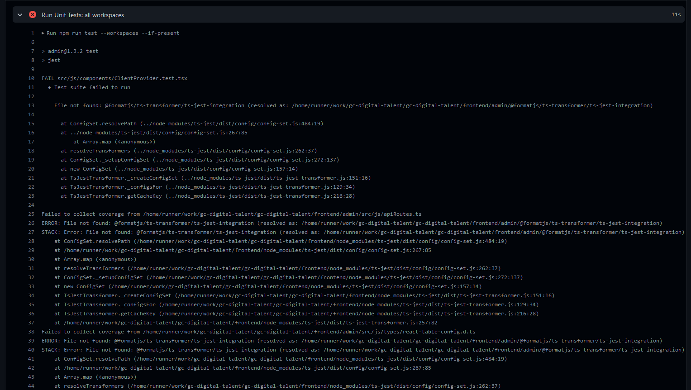The height and width of the screenshot is (390, 691).
Task: Click the "FAIL src/js/components/ClientProvider.test.tsx" line
Action: pyautogui.click(x=114, y=78)
